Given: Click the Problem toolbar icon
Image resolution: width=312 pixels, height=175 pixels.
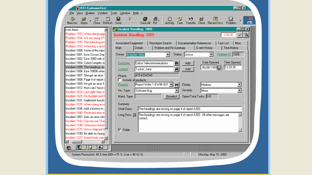Looking at the screenshot, I should [x=231, y=21].
